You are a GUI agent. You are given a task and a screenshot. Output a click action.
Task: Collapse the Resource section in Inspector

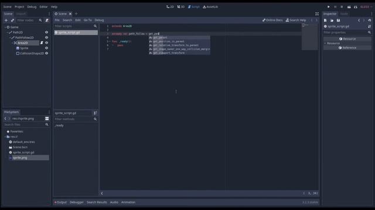tap(325, 43)
